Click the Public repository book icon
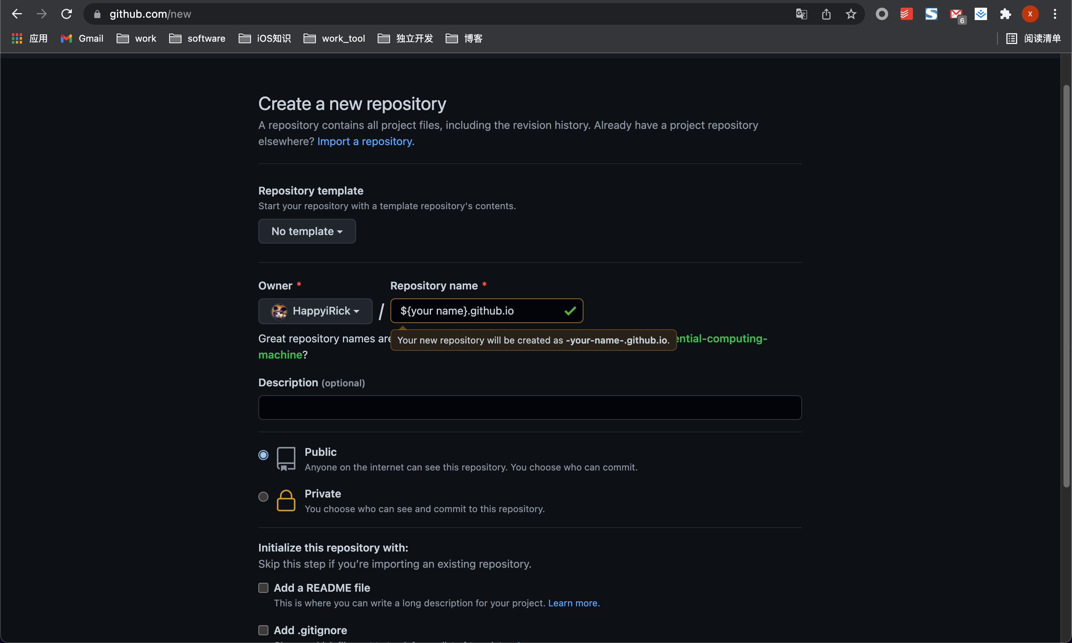This screenshot has width=1072, height=643. pos(286,459)
